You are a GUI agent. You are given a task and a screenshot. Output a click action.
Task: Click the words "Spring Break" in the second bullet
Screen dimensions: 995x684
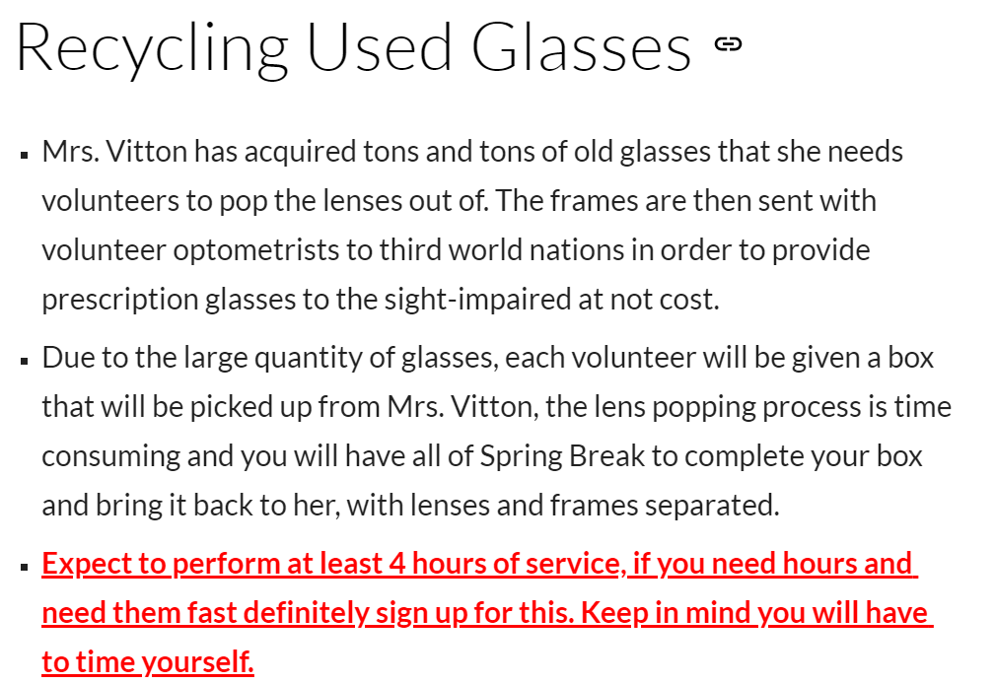click(x=561, y=455)
